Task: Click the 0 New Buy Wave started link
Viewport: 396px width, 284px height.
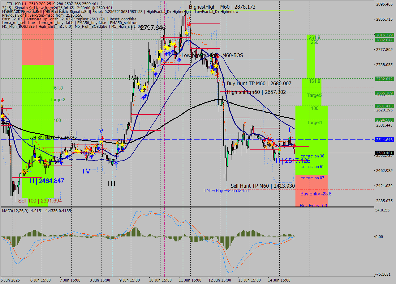Action: pos(226,190)
